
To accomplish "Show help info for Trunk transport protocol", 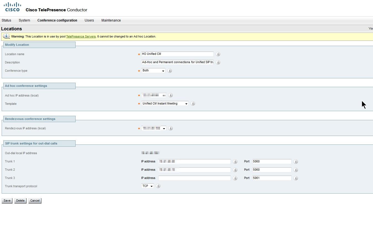I will tap(158, 186).
